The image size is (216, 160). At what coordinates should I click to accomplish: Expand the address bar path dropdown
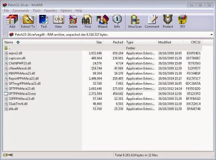211,35
